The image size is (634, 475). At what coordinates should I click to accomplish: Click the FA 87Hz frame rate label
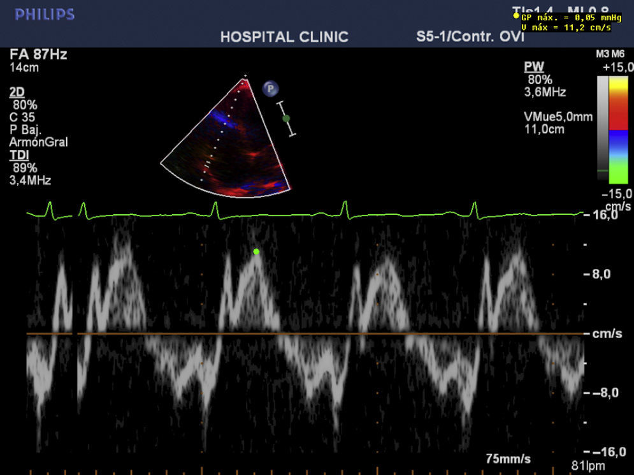38,55
